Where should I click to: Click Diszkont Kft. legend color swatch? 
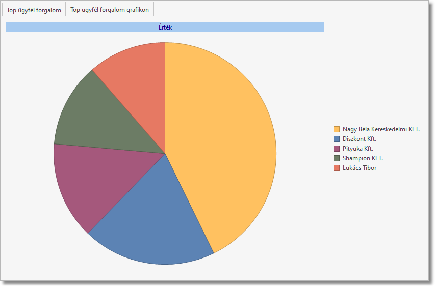[x=337, y=139]
